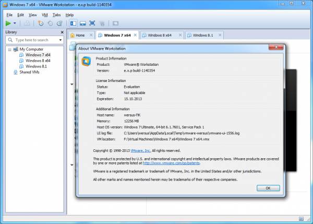
Task: Open the Help menu
Action: click(x=70, y=15)
